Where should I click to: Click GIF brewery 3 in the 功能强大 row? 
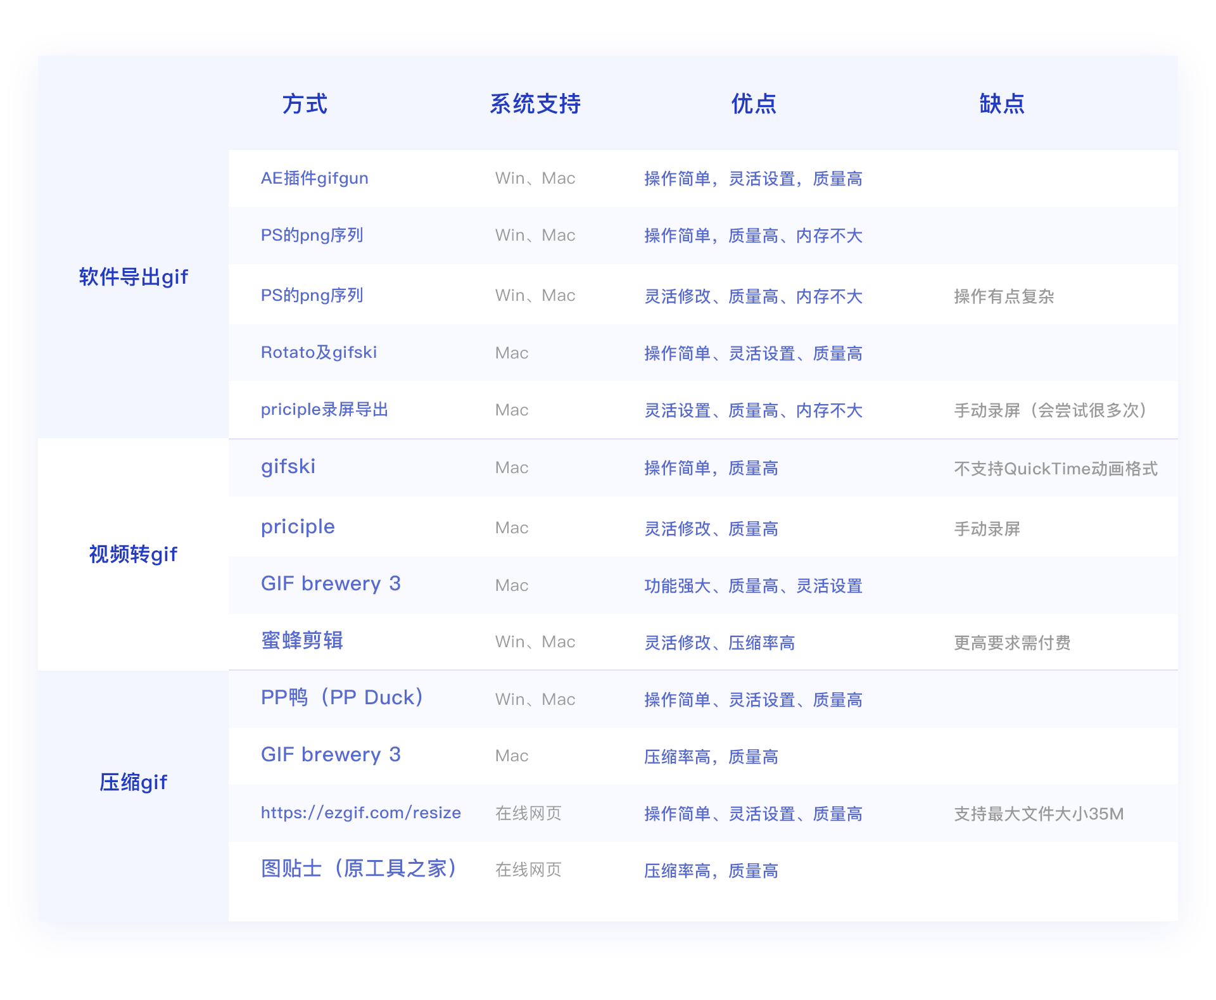[x=331, y=583]
